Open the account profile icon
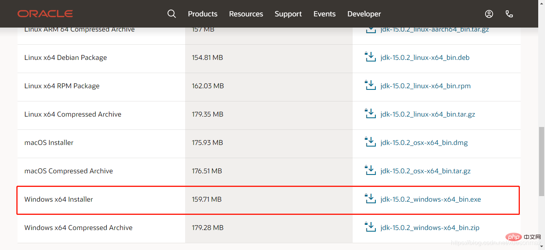This screenshot has width=545, height=250. pyautogui.click(x=489, y=14)
